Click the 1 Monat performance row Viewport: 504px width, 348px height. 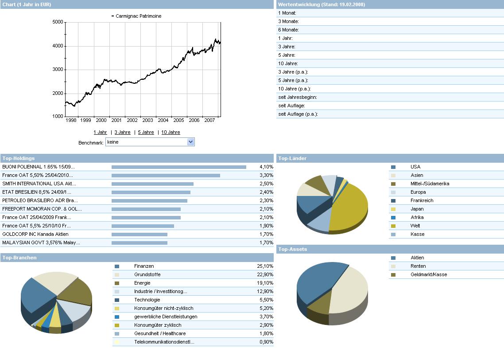click(390, 13)
